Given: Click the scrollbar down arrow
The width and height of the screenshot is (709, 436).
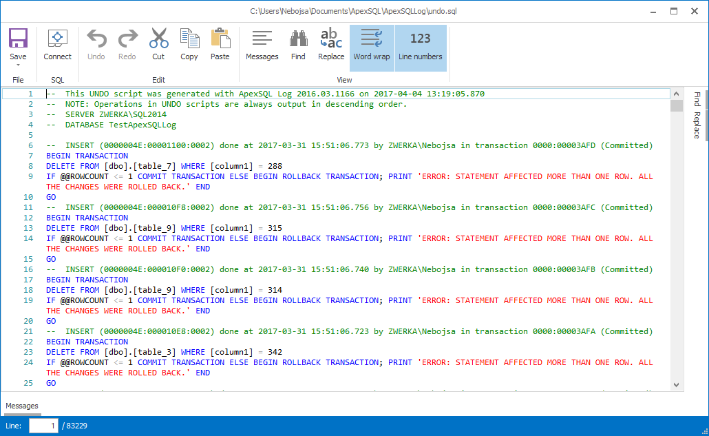Looking at the screenshot, I should 676,385.
